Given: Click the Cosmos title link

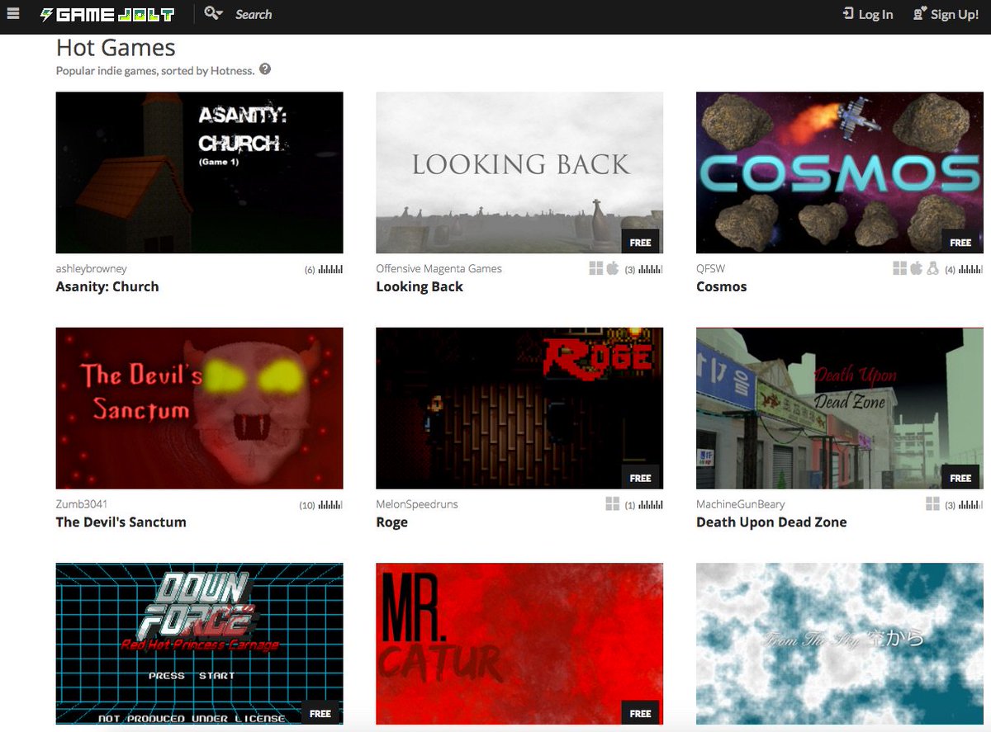Looking at the screenshot, I should click(721, 287).
